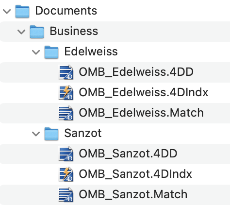Click the Business folder icon
Viewport: 230px width, 207px height.
(37, 32)
